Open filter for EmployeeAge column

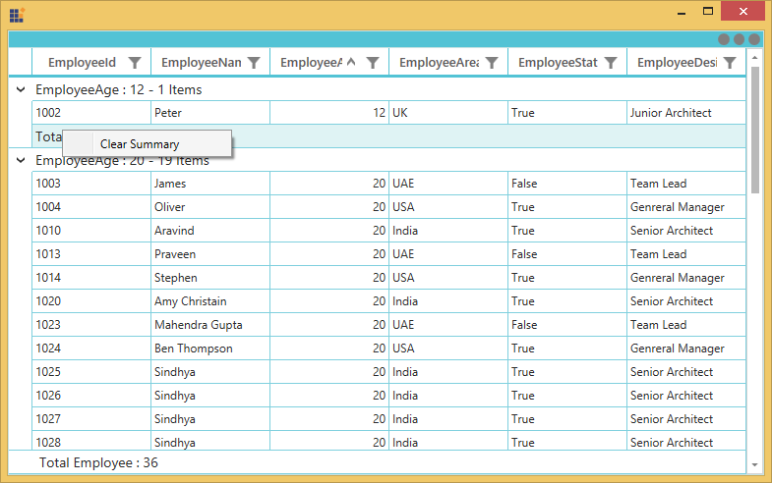coord(373,63)
